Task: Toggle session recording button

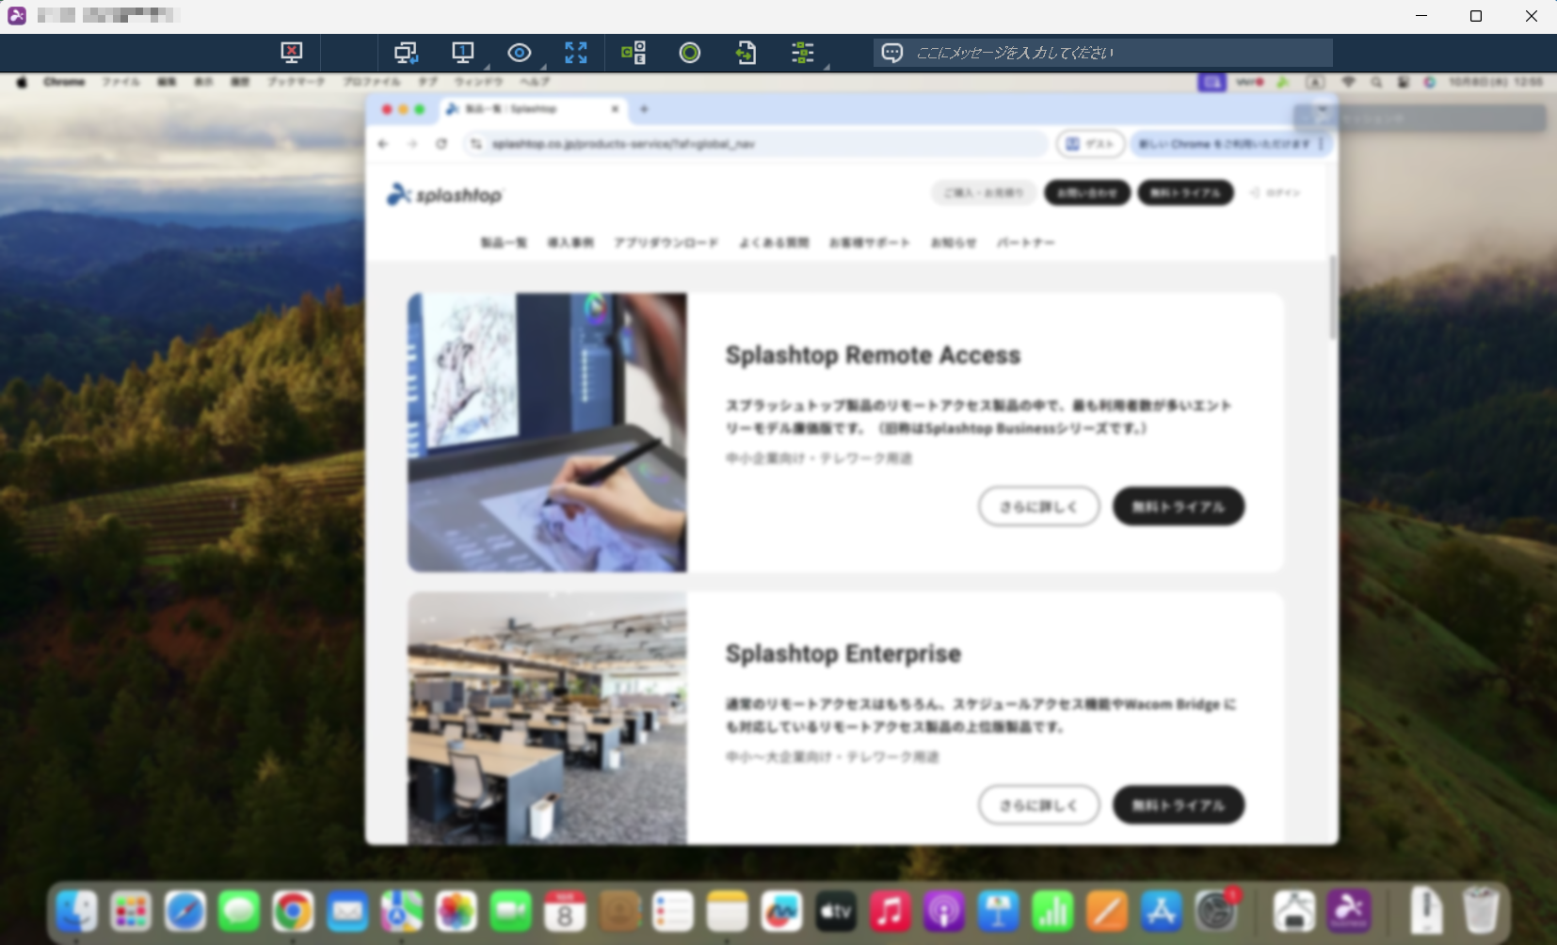Action: click(x=690, y=53)
